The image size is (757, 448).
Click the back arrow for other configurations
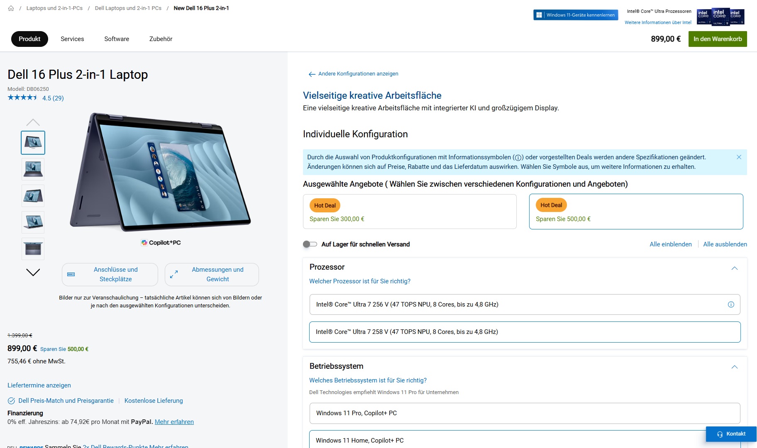click(312, 74)
